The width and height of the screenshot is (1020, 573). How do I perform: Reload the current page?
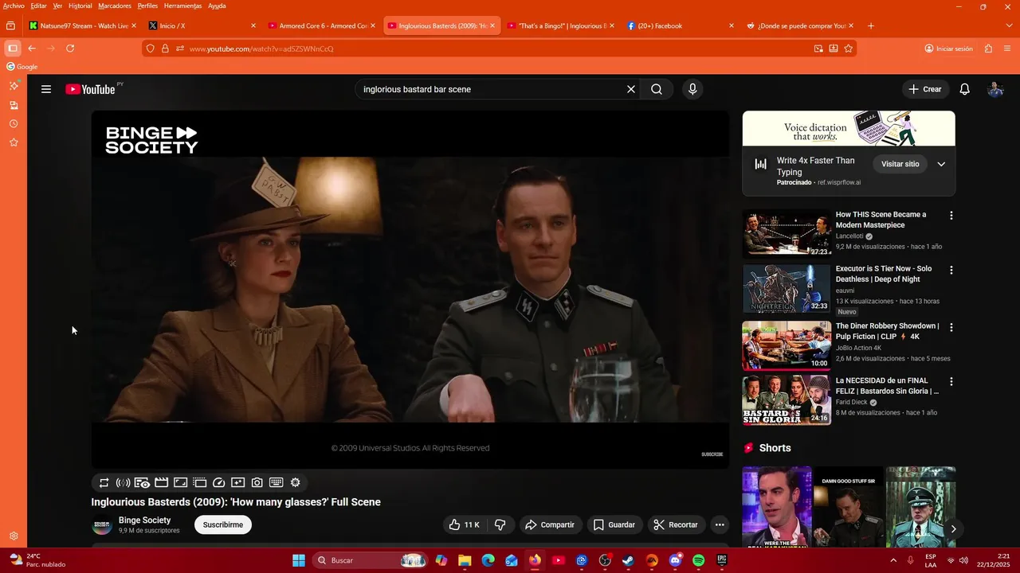(70, 49)
